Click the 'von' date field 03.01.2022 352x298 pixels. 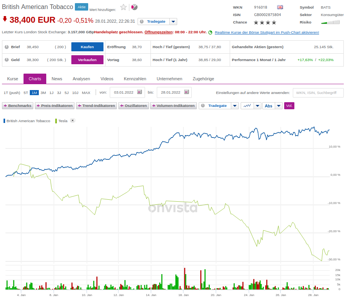click(127, 92)
